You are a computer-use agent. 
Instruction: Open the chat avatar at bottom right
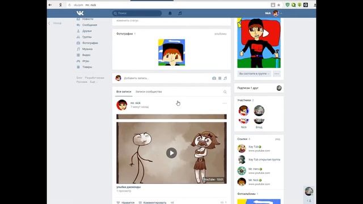(x=309, y=192)
